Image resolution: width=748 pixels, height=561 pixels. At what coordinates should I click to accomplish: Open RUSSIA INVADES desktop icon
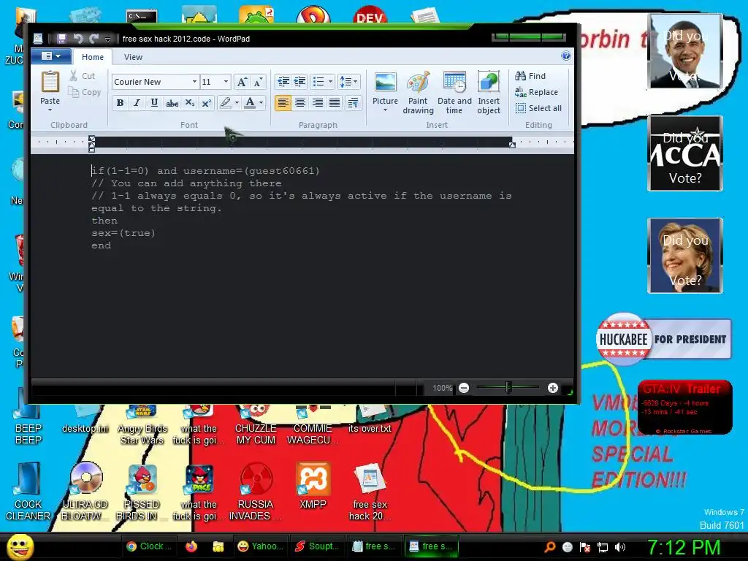coord(255,492)
